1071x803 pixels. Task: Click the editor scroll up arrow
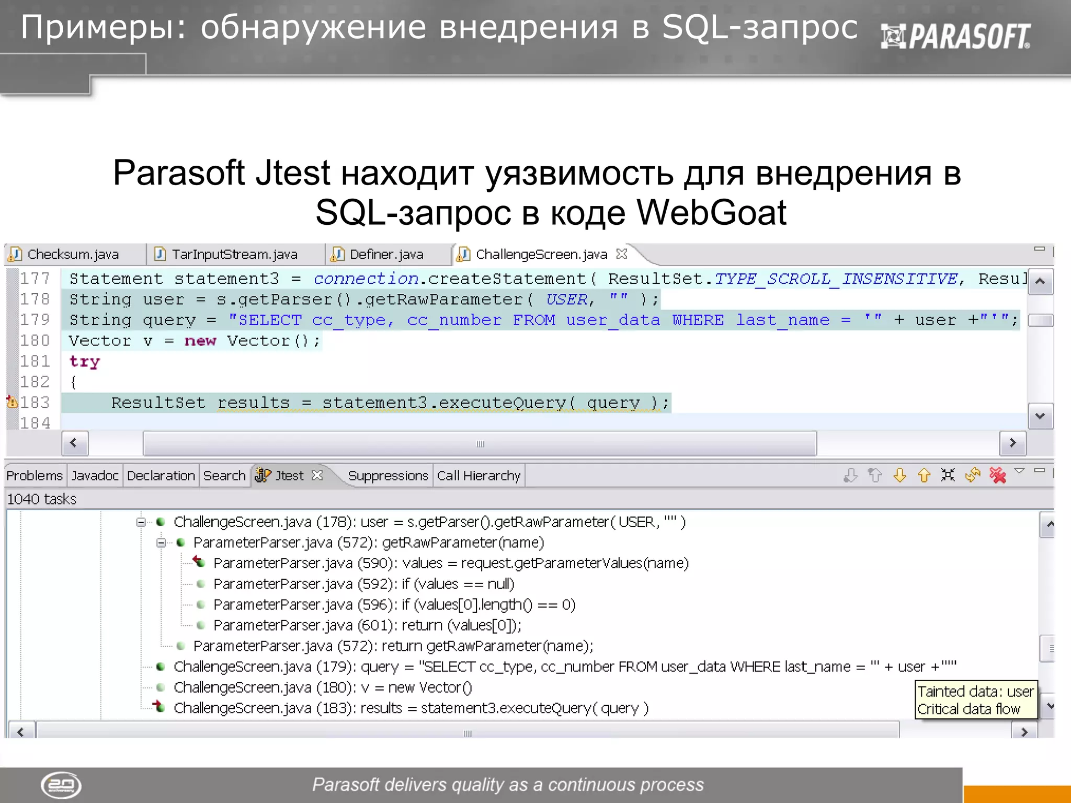[1040, 281]
